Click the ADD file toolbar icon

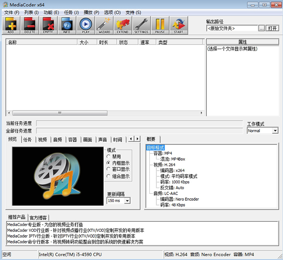coord(11,25)
